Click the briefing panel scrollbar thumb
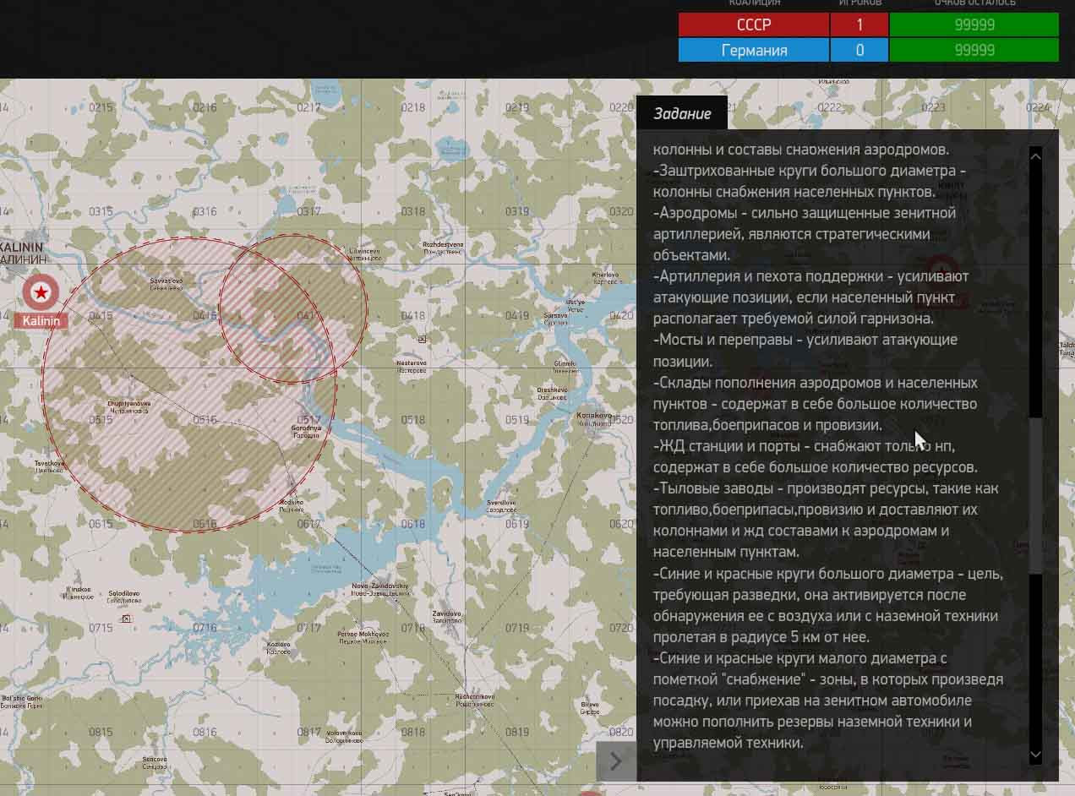Image resolution: width=1075 pixels, height=796 pixels. pyautogui.click(x=1036, y=494)
